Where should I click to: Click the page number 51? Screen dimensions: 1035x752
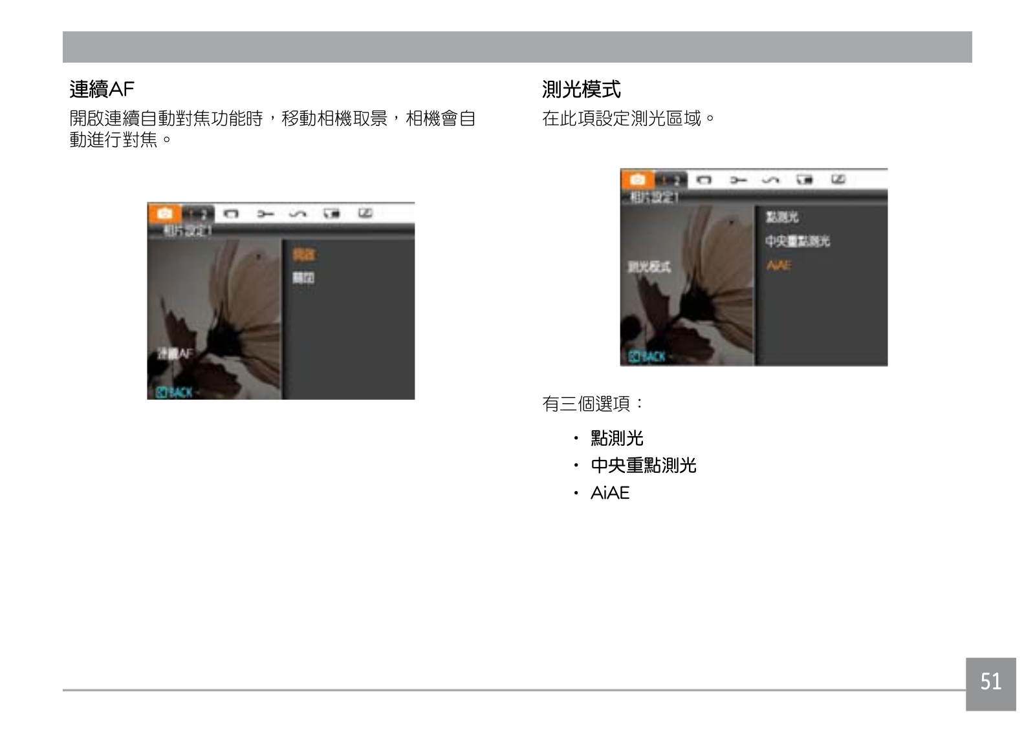point(991,682)
